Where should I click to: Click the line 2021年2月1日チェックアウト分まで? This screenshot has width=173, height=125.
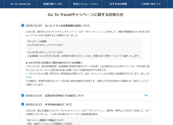tap(45, 45)
